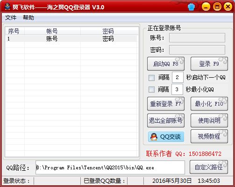The height and width of the screenshot is (187, 235).
Task: Click the 最小化 F10 button
Action: [209, 104]
